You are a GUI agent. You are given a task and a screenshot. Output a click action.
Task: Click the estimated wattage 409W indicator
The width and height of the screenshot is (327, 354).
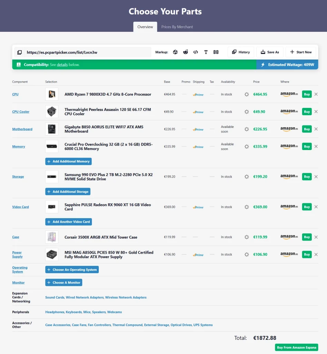tap(287, 65)
